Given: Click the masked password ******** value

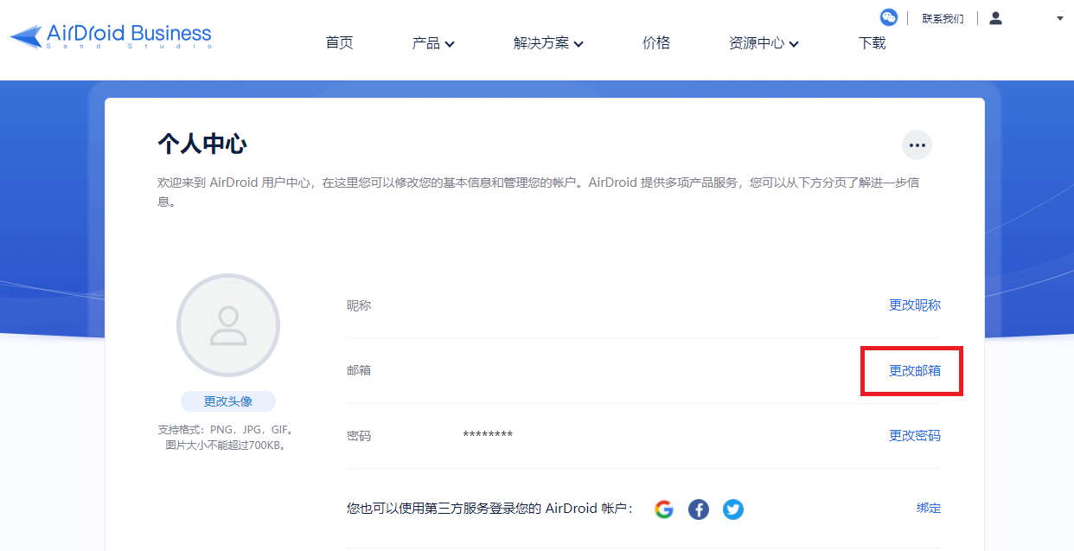Looking at the screenshot, I should click(x=488, y=435).
